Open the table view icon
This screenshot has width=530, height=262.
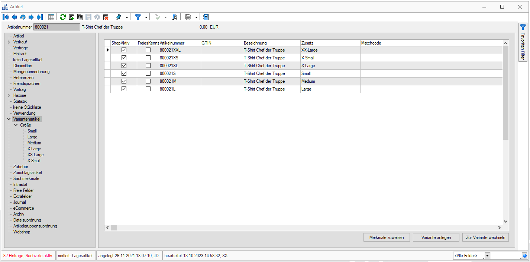[51, 17]
